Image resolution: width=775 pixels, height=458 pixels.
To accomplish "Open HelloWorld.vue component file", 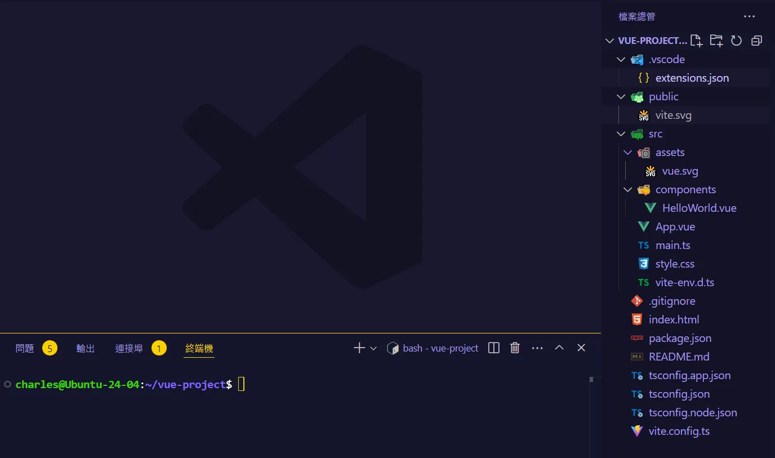I will click(685, 208).
